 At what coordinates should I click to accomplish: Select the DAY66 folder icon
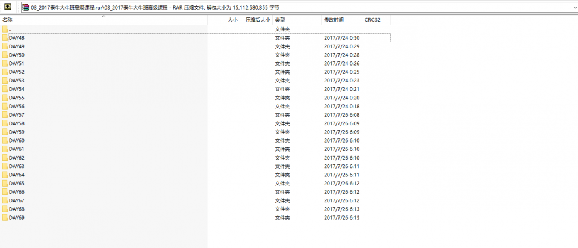[x=5, y=192]
